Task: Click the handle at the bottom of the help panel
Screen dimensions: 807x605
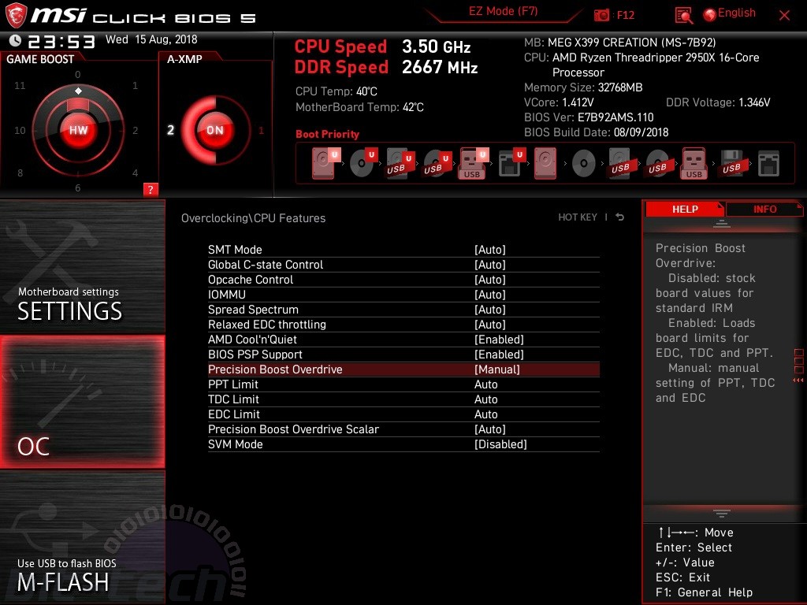Action: coord(722,513)
